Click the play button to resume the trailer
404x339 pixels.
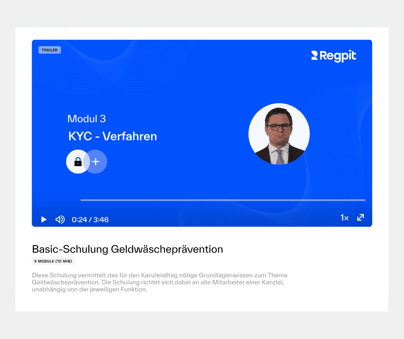[44, 219]
